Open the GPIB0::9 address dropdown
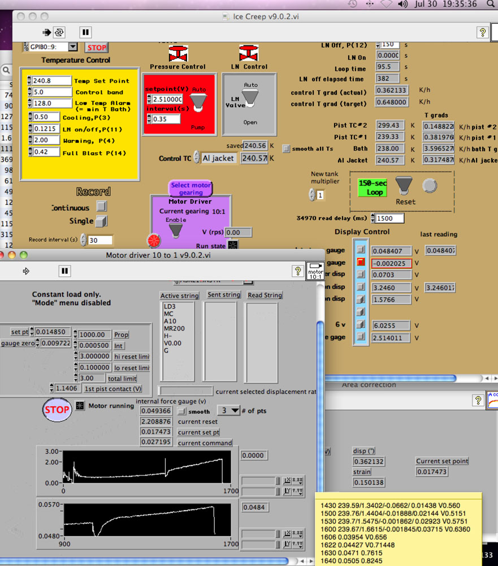This screenshot has width=498, height=566. (x=73, y=47)
